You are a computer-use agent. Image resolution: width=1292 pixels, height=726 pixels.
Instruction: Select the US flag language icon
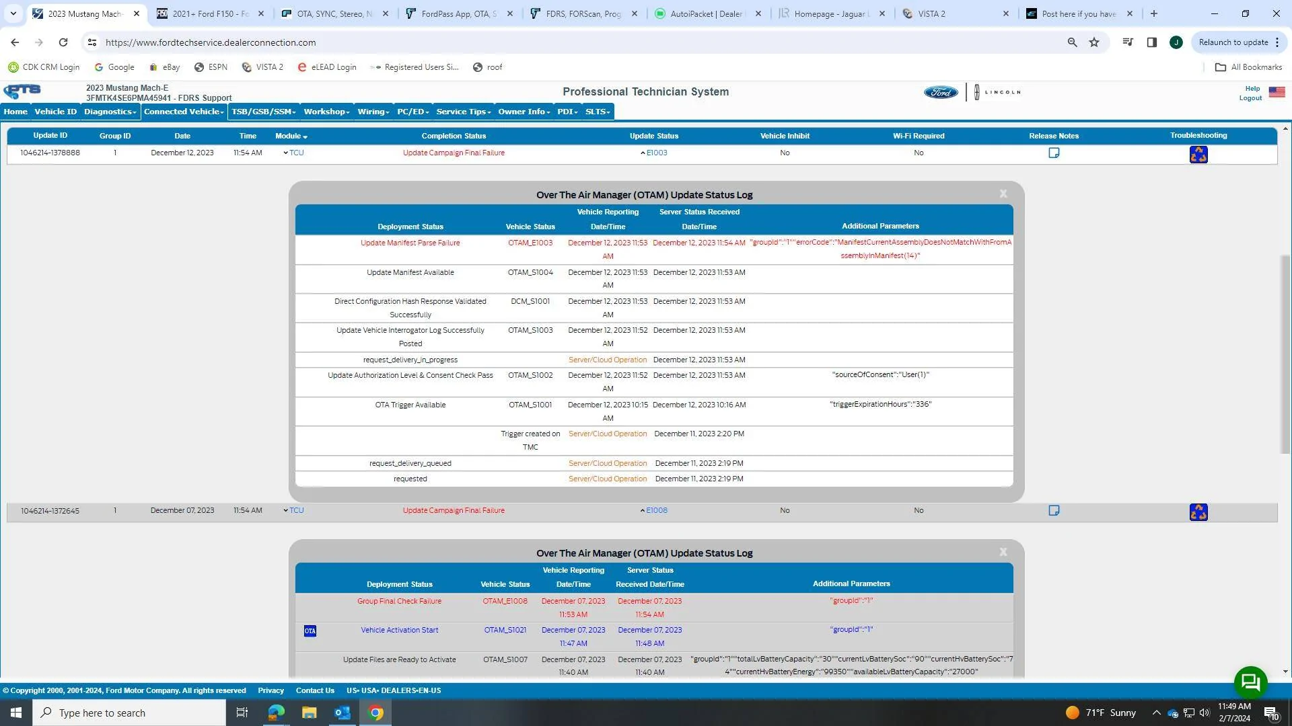1277,92
